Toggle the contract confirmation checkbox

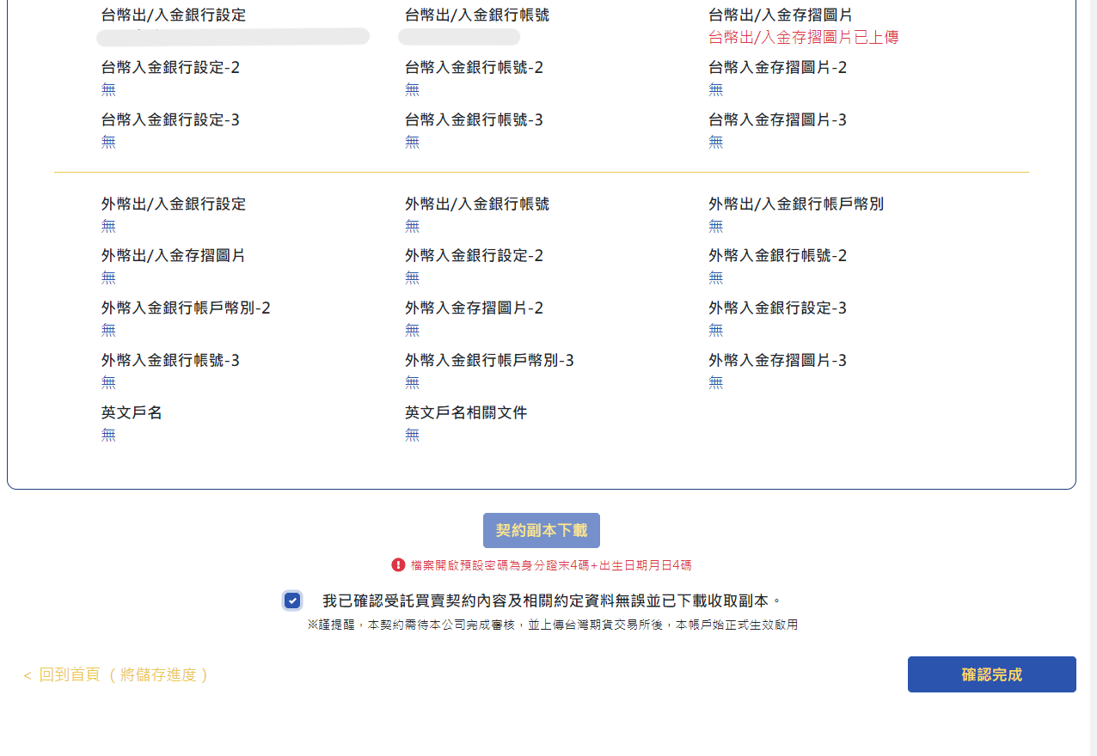pyautogui.click(x=292, y=601)
